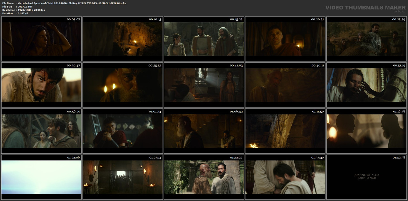Screen dimensions: 408x201
Task: Click the frame captured at 00:30:47
Action: (41, 85)
